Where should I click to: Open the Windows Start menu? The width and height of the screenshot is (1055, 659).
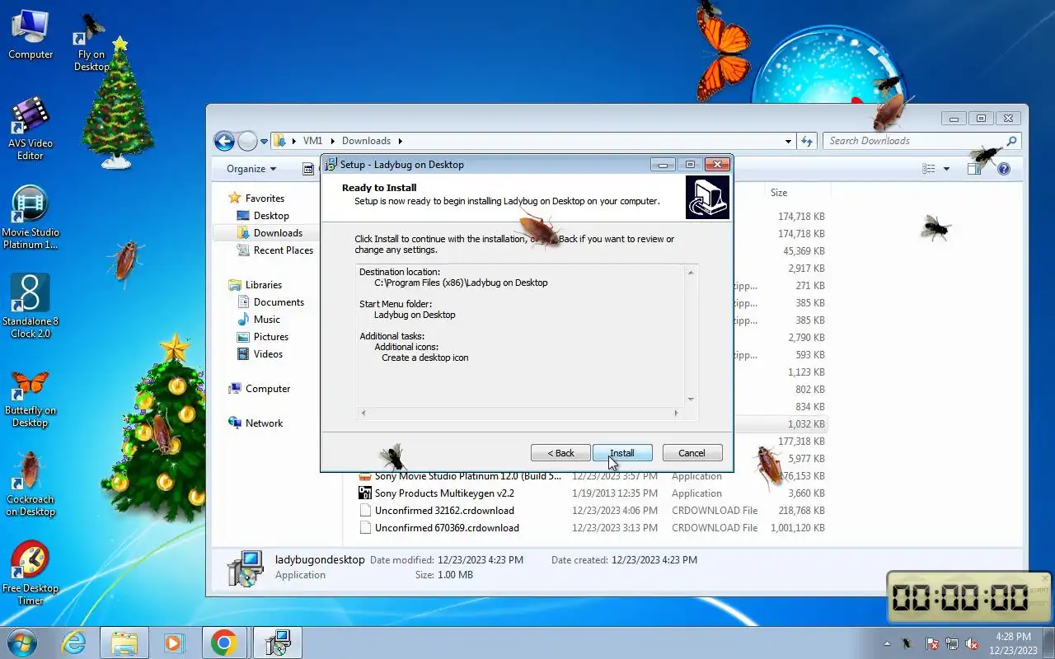coord(22,643)
